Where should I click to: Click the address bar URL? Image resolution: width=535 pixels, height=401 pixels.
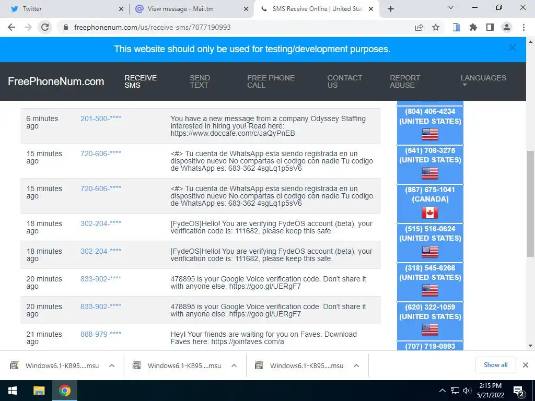[152, 27]
